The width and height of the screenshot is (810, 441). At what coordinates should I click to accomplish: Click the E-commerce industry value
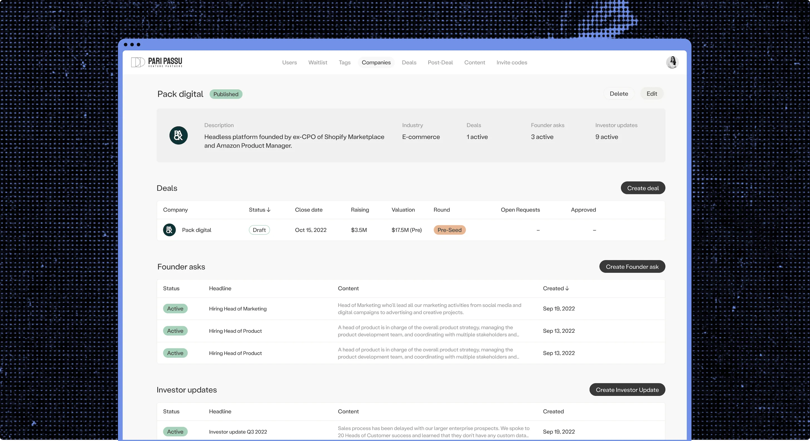point(421,137)
